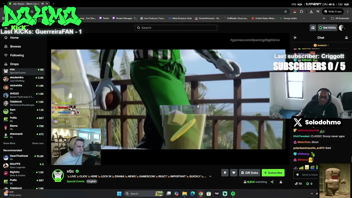
Task: Open the DnBRadio bookmark
Action: [235, 18]
